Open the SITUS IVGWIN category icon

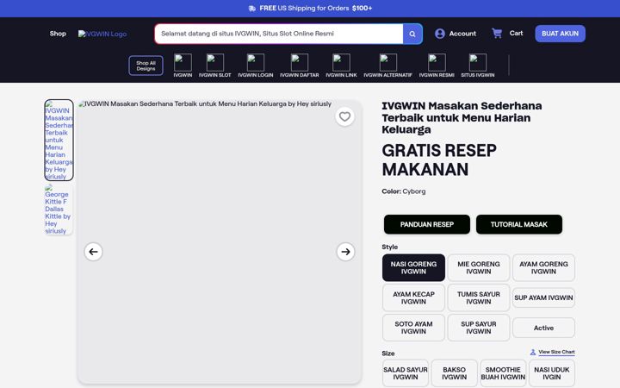[478, 63]
